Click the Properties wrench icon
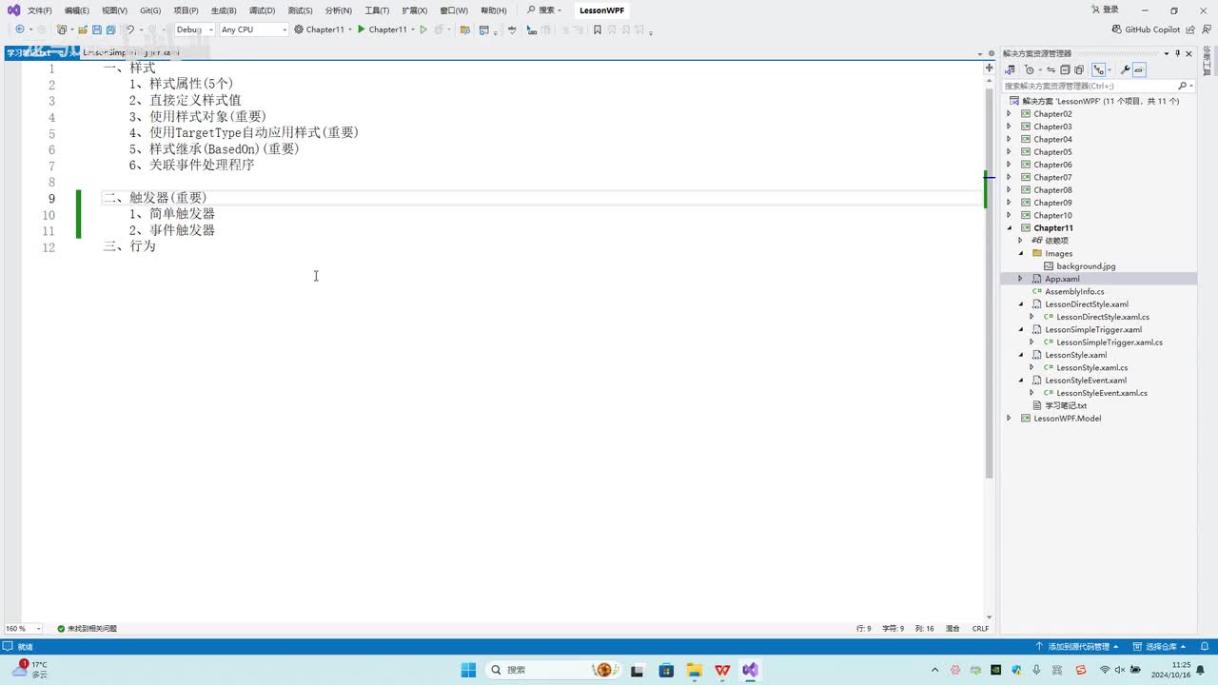Image resolution: width=1218 pixels, height=685 pixels. 1126,69
